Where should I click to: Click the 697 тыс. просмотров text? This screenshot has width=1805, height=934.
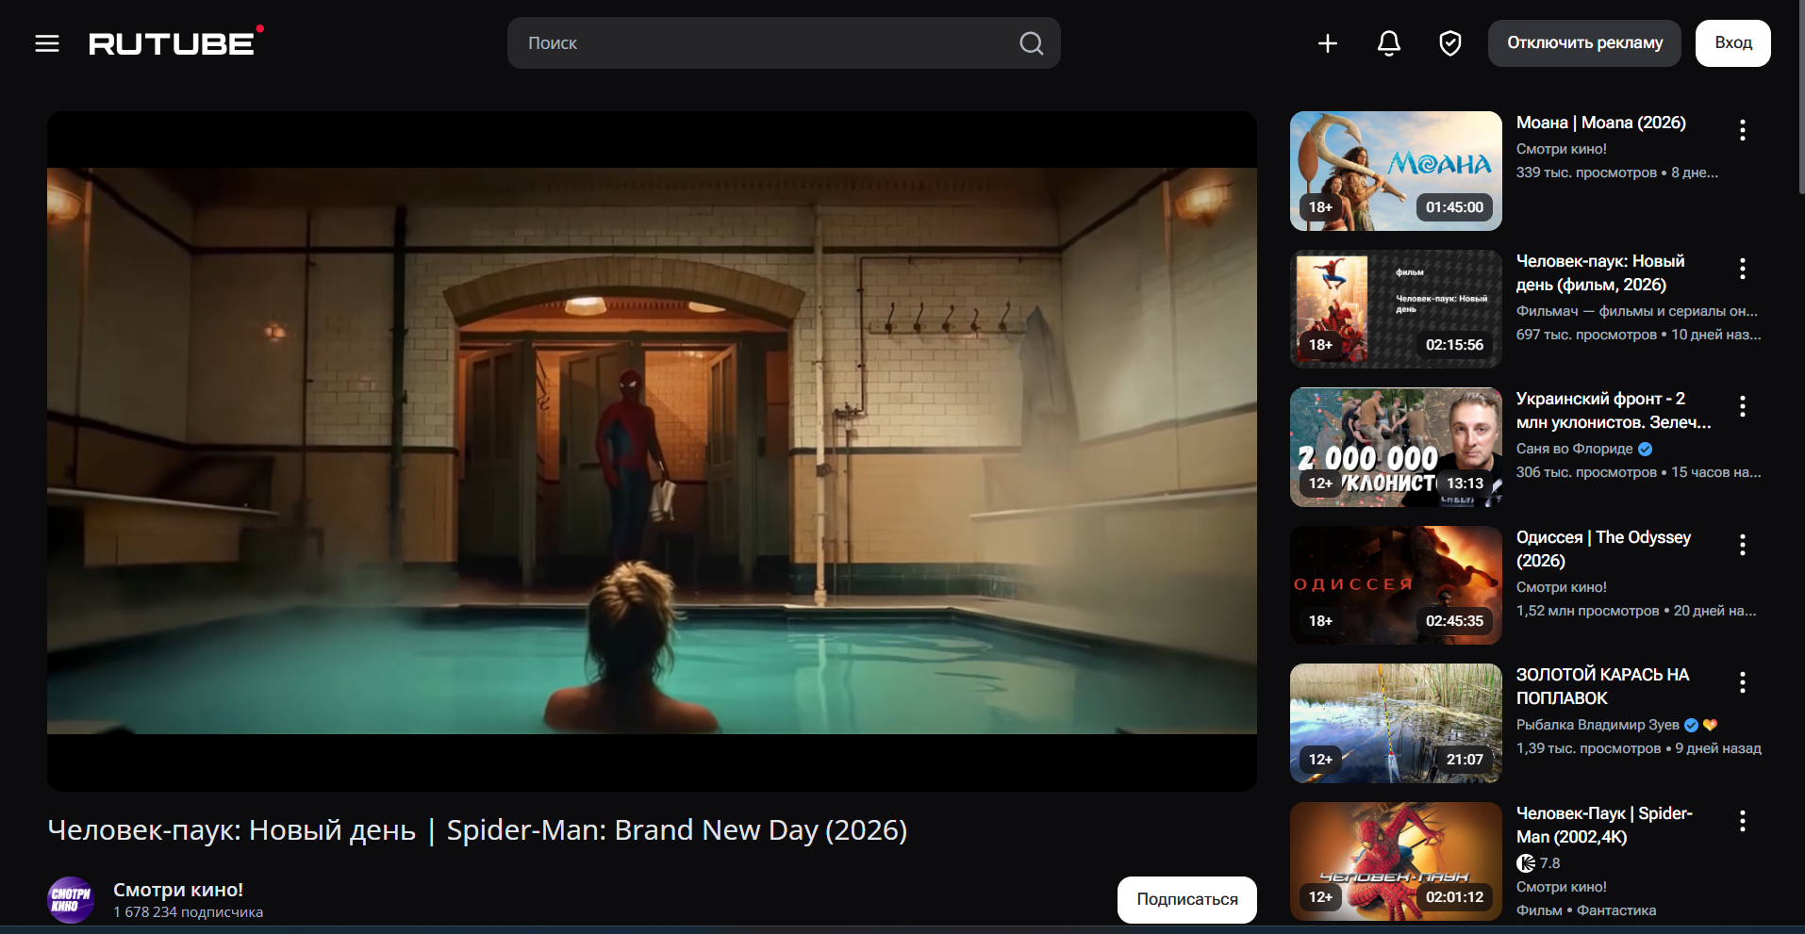click(x=1586, y=335)
